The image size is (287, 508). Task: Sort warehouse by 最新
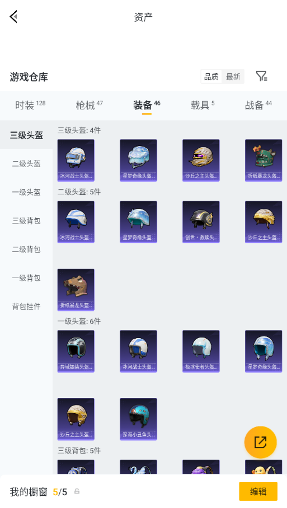coord(233,77)
